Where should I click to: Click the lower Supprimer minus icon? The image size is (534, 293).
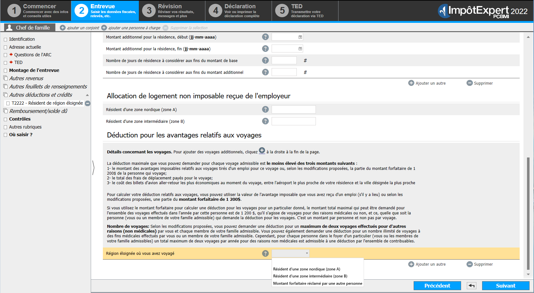(469, 264)
